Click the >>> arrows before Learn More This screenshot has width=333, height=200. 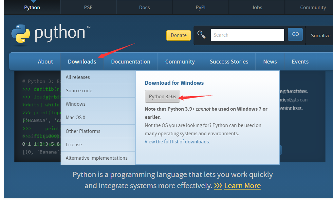pos(218,186)
